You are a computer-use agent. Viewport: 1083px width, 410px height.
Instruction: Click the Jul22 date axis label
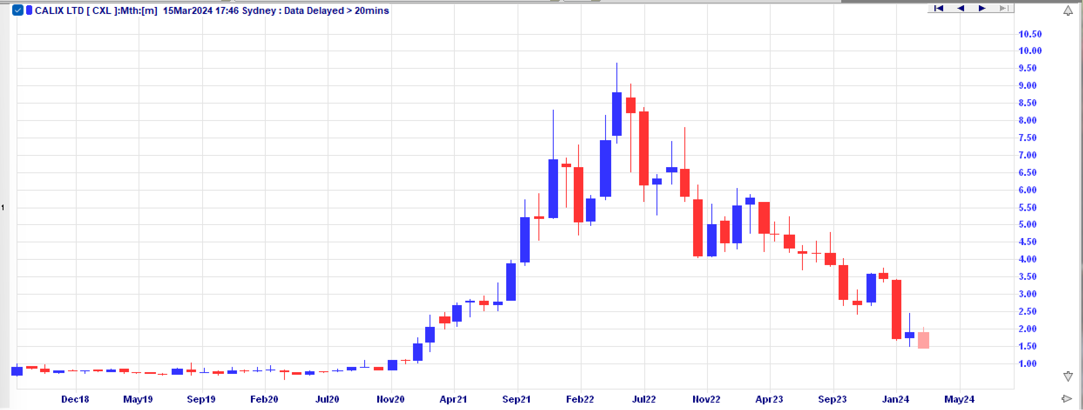(x=644, y=399)
